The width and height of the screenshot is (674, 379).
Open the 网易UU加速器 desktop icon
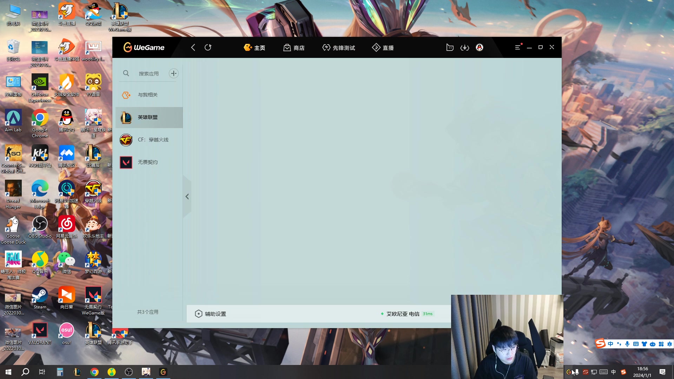67,194
